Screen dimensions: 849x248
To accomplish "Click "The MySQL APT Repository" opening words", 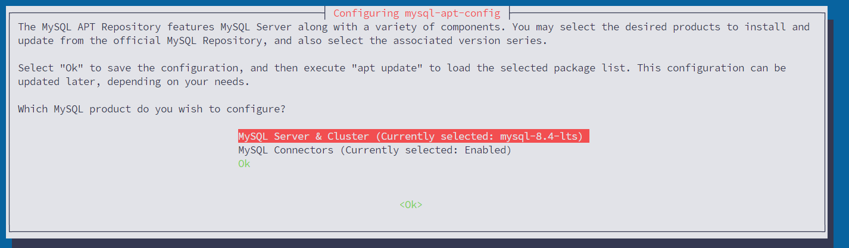I will coord(89,27).
